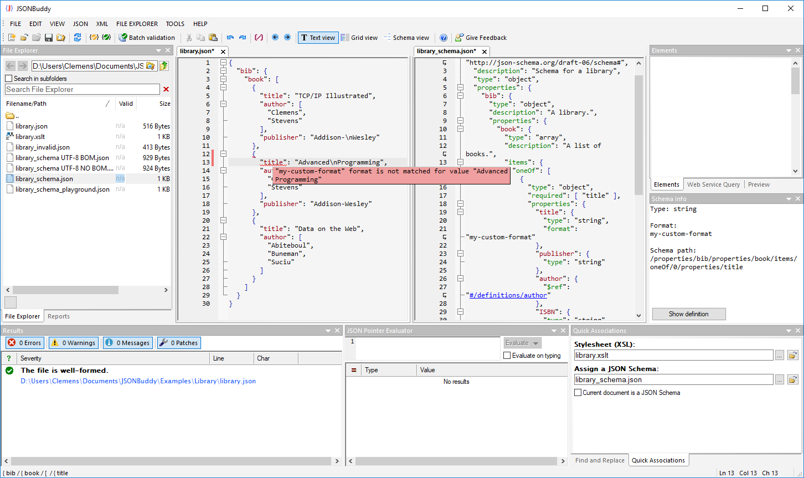Open the library.json path link in Results

pos(138,381)
